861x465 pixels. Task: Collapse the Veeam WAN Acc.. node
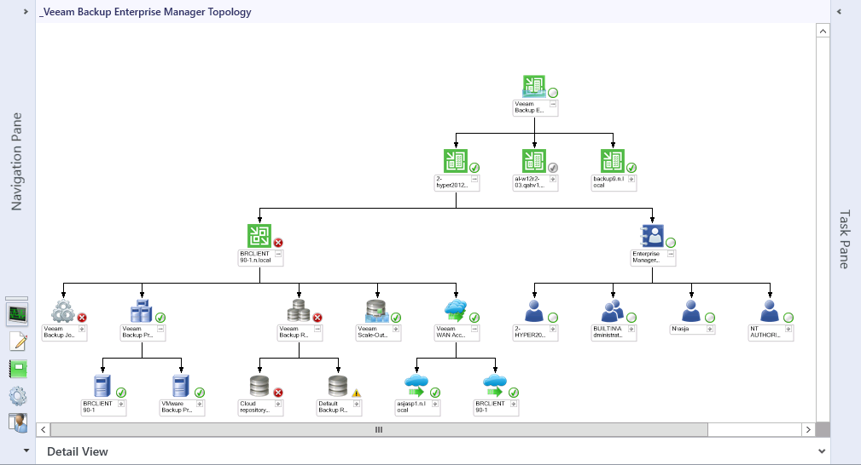pyautogui.click(x=474, y=329)
